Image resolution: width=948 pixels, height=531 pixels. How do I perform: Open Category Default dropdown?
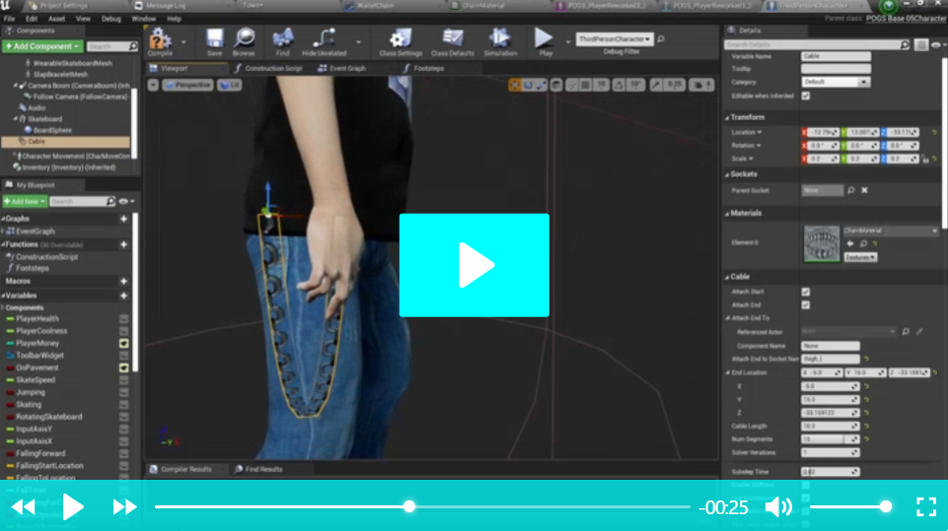(x=836, y=82)
